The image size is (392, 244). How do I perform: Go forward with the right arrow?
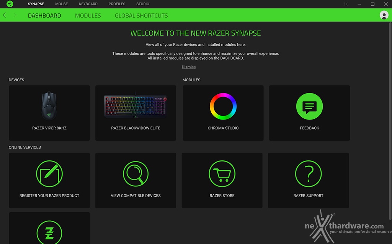[15, 15]
